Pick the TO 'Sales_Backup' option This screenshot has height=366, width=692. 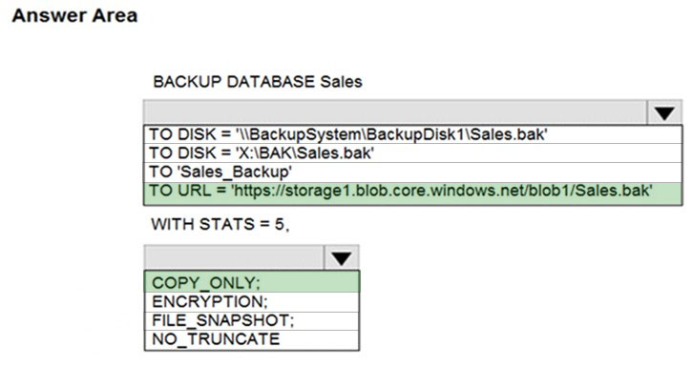click(x=412, y=172)
